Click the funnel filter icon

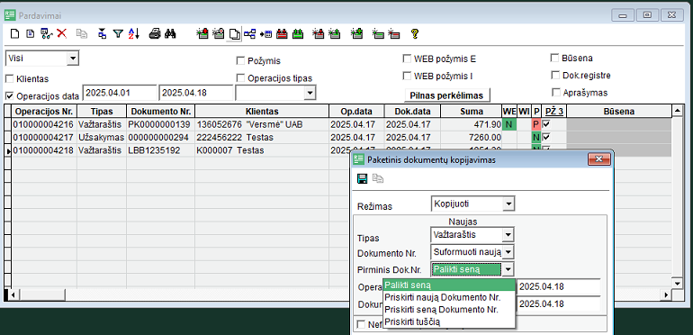[118, 33]
